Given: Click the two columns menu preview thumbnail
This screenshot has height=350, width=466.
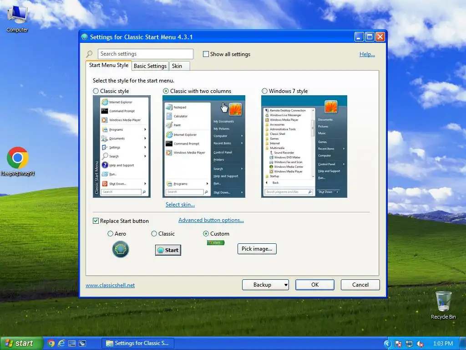Looking at the screenshot, I should 204,146.
